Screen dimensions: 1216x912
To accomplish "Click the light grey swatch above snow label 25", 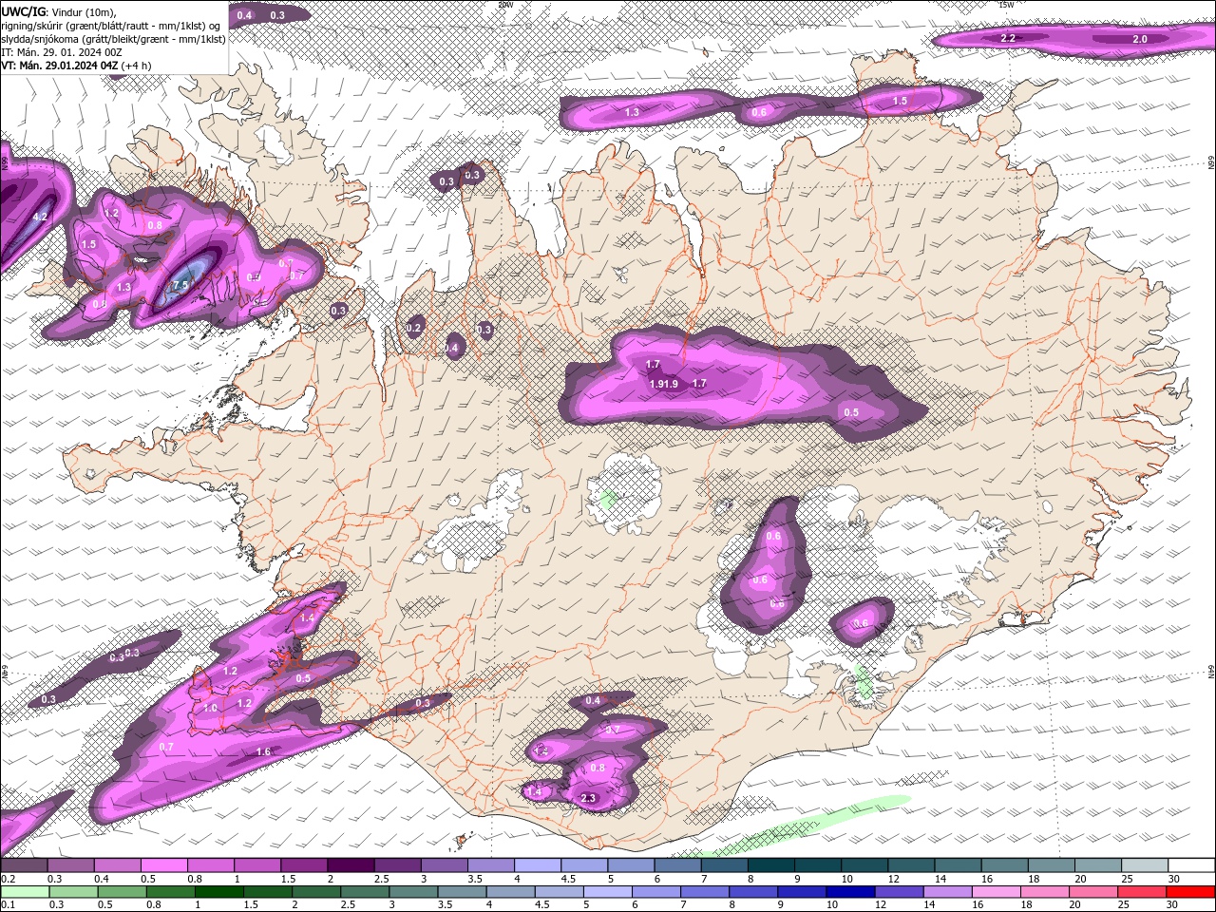I will tap(1145, 865).
